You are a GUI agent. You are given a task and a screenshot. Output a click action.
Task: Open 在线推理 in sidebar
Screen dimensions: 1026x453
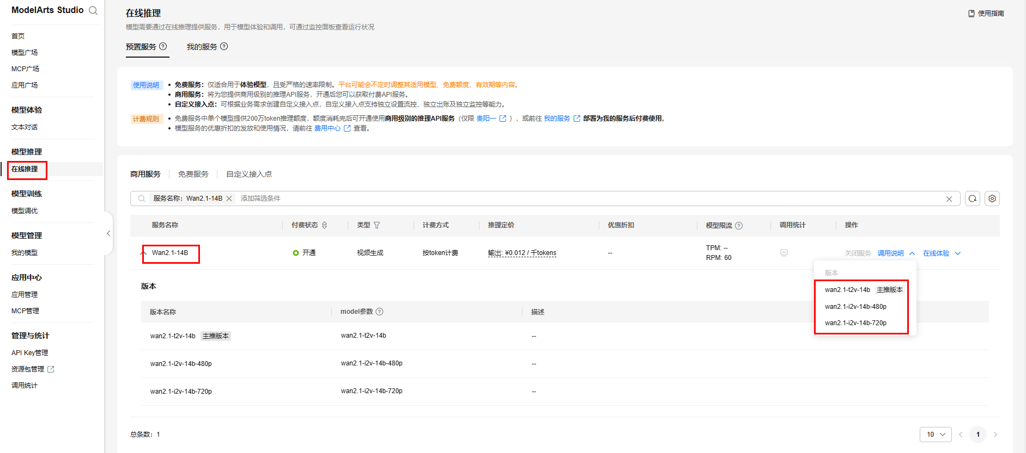pyautogui.click(x=25, y=169)
